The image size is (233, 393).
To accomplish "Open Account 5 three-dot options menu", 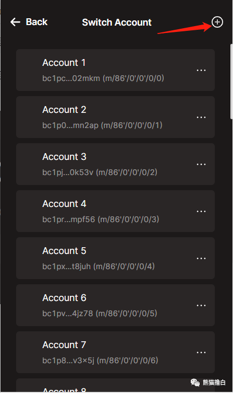I will click(x=201, y=258).
